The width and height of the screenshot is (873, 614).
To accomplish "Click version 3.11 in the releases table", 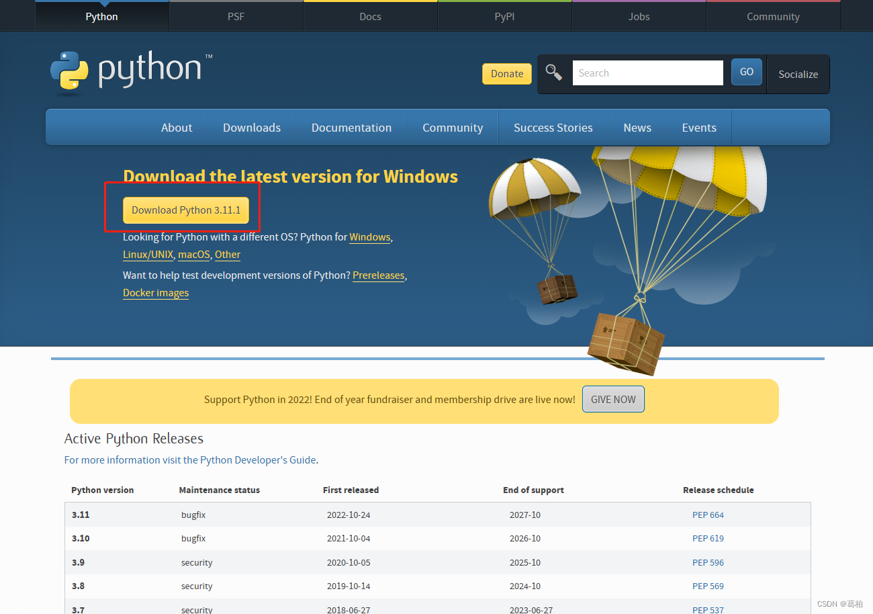I will (81, 515).
